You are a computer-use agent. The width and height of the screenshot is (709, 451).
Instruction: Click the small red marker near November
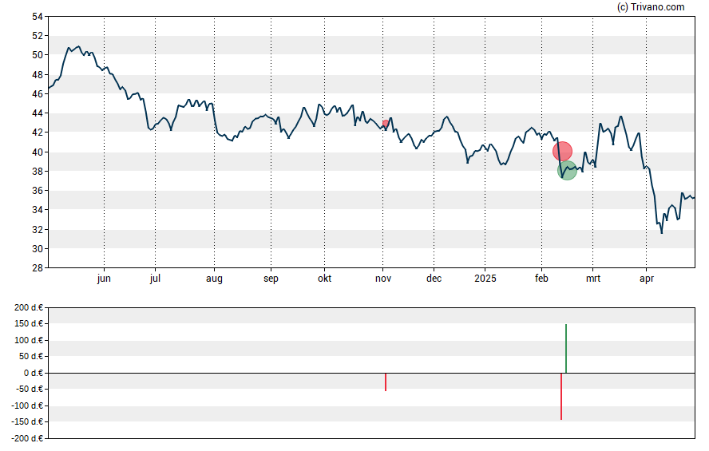tap(386, 123)
